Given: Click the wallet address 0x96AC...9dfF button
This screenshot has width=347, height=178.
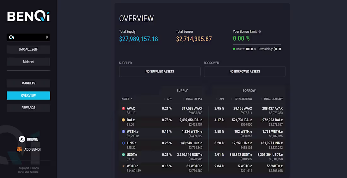Looking at the screenshot, I should pos(28,49).
